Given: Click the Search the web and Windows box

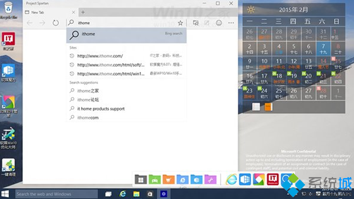Looking at the screenshot, I should tap(57, 194).
